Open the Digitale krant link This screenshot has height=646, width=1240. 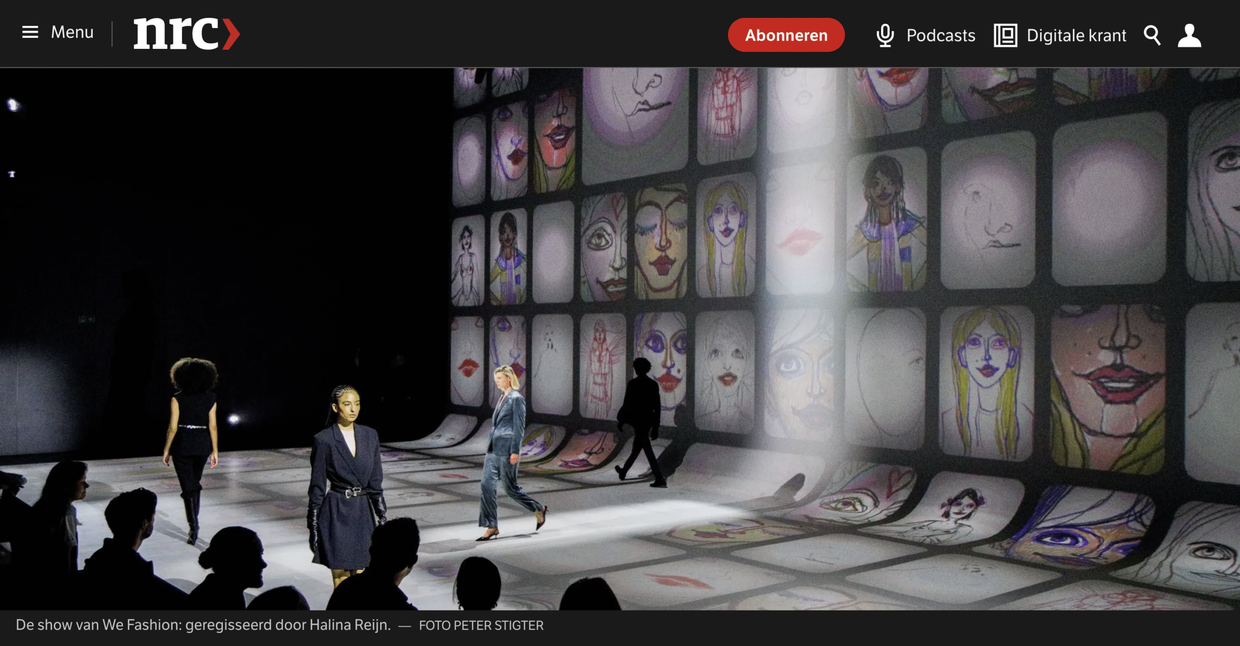(1076, 35)
